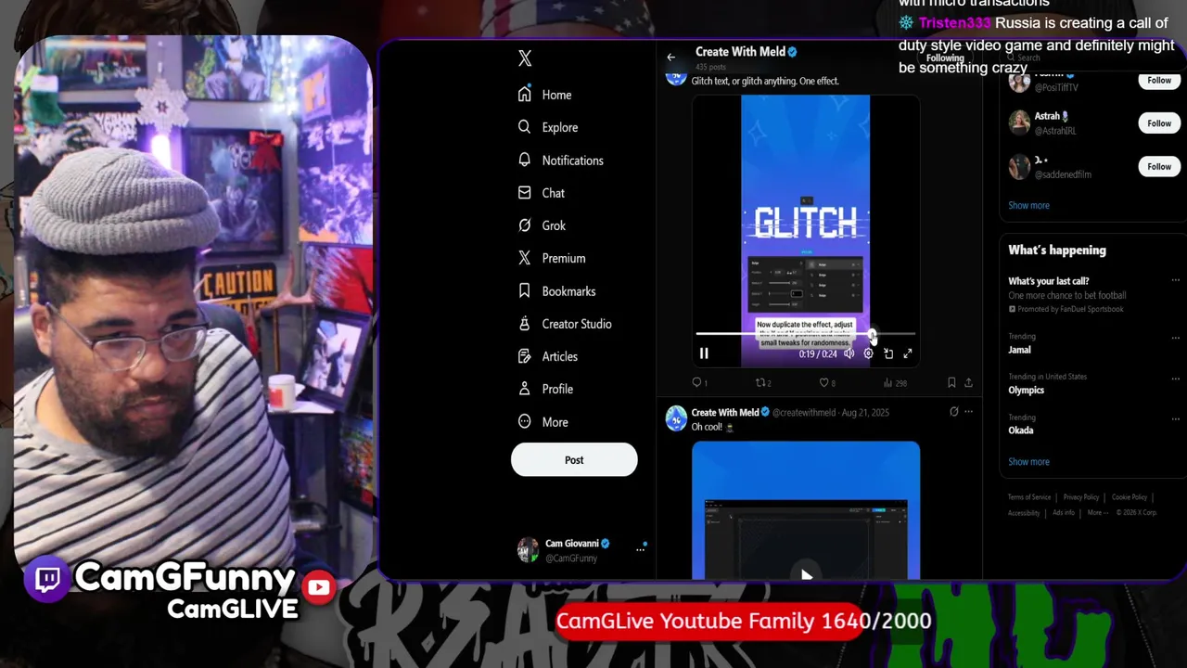This screenshot has height=668, width=1187.
Task: Repost the Glitch post
Action: click(763, 383)
